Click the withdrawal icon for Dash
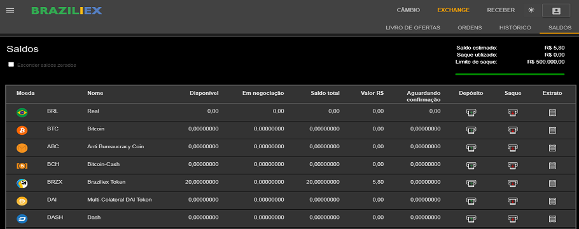Image resolution: width=579 pixels, height=229 pixels. coord(513,219)
